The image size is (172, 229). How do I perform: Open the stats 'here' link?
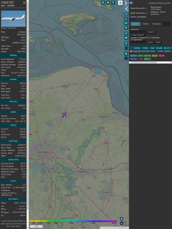pos(133,19)
